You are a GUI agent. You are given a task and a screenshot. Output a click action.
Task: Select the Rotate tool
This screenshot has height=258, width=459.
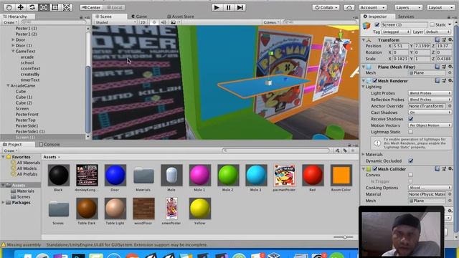32,7
